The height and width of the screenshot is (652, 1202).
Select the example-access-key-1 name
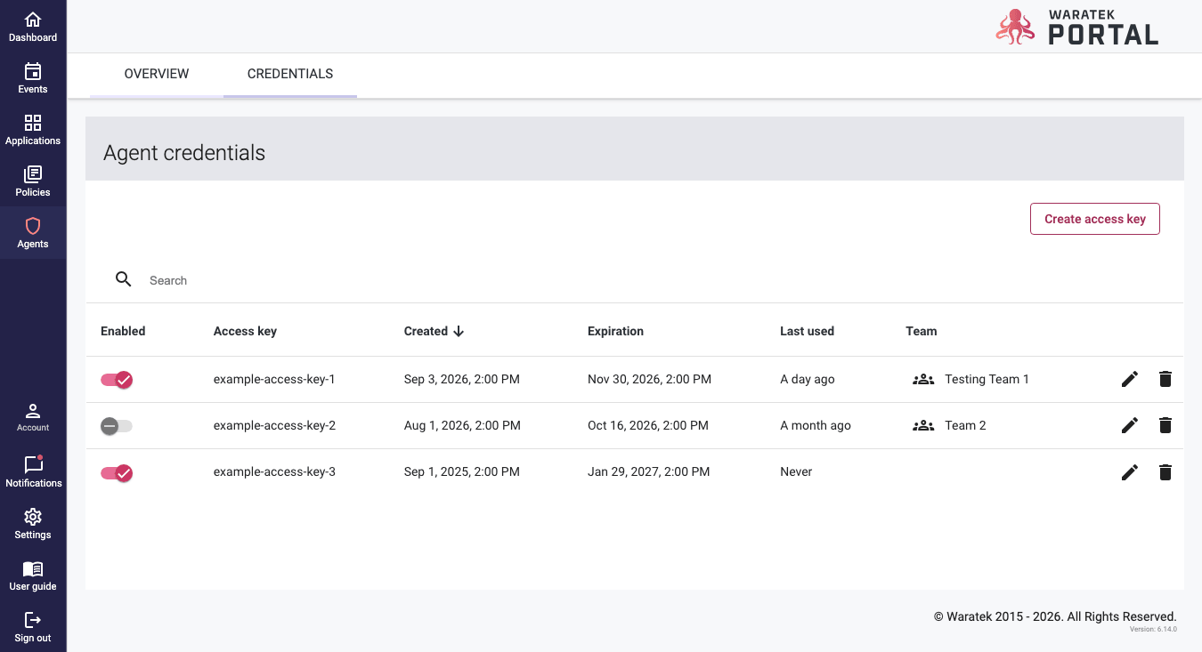click(x=274, y=379)
